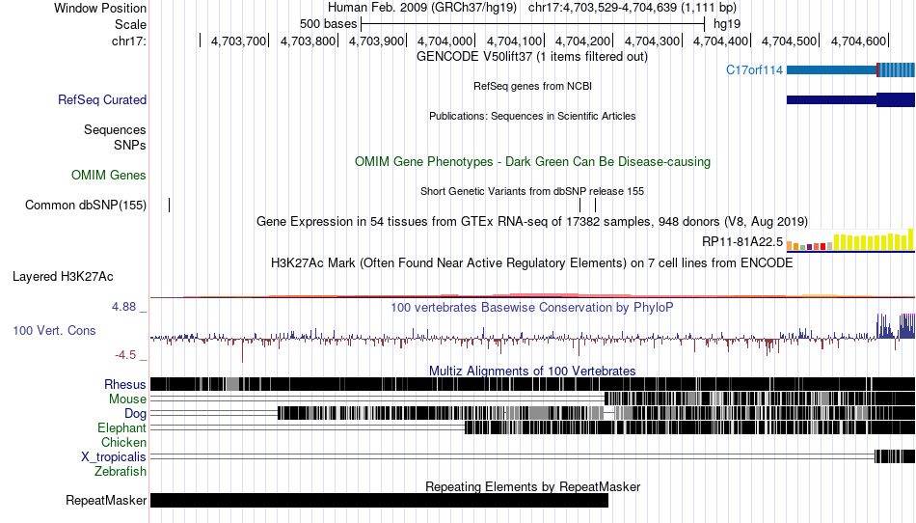This screenshot has height=523, width=916.
Task: Click the GENCODE V50lift37 track title
Action: (531, 57)
